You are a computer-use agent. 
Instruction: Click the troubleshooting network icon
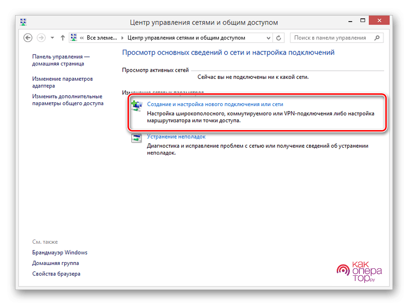(136, 139)
